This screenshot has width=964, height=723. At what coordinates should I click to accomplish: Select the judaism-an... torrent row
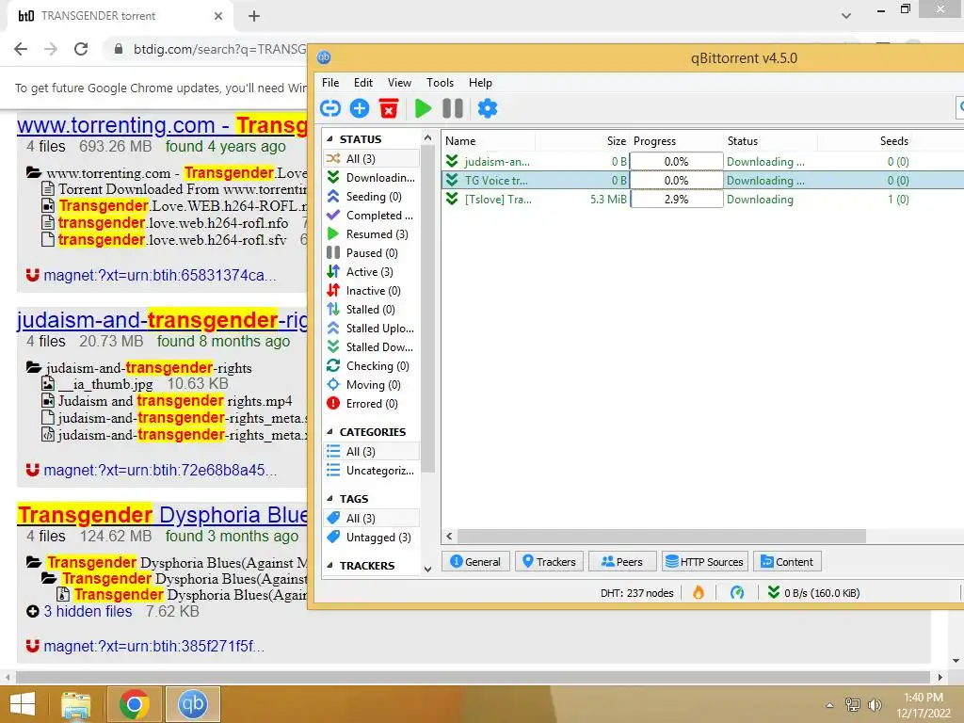702,162
